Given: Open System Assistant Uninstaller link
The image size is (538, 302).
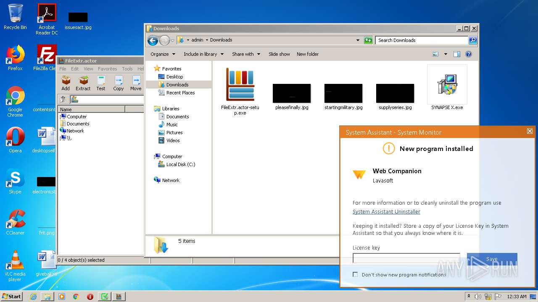Looking at the screenshot, I should (x=386, y=212).
